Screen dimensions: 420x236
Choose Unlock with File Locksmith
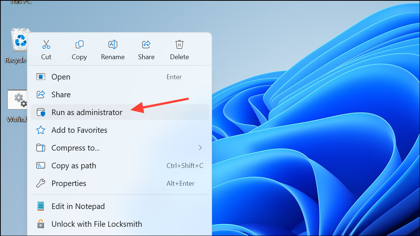(x=120, y=224)
